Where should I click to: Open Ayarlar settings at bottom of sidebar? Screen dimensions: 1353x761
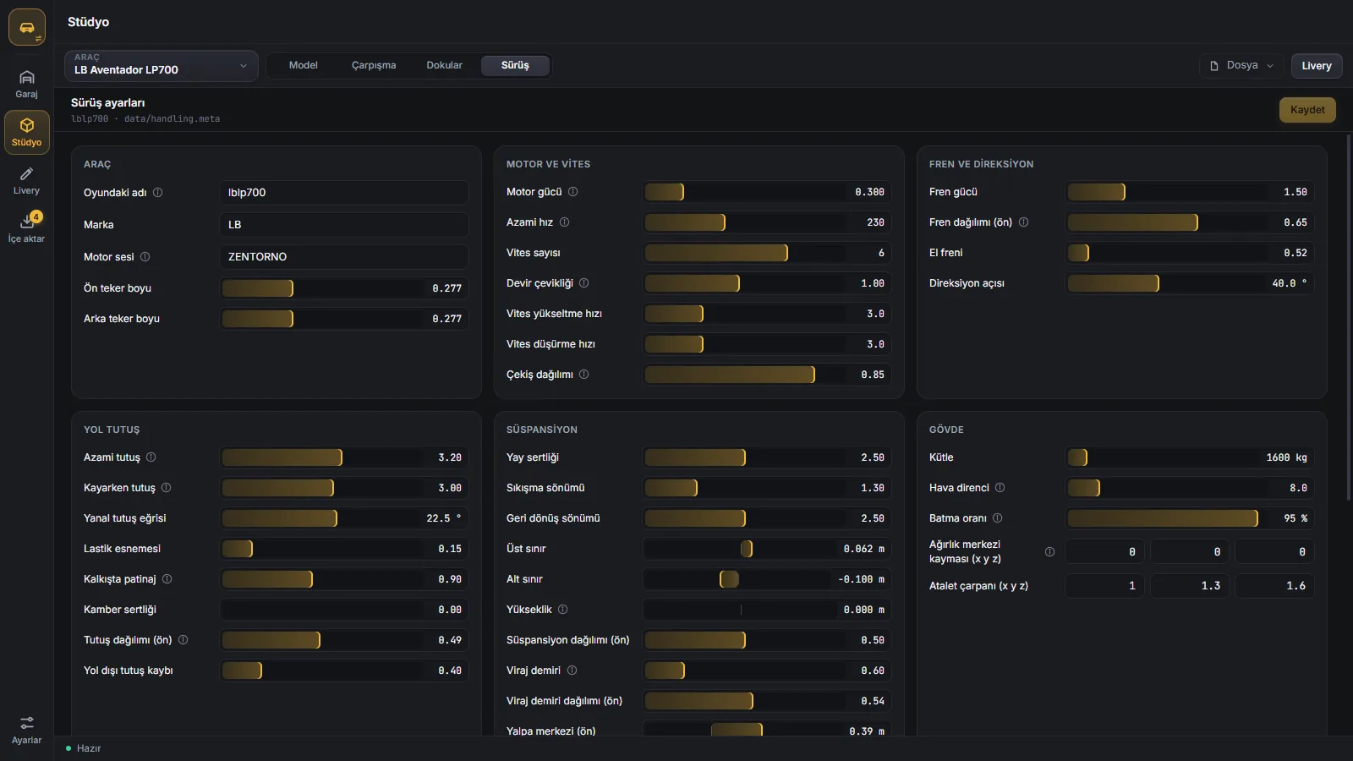point(26,731)
